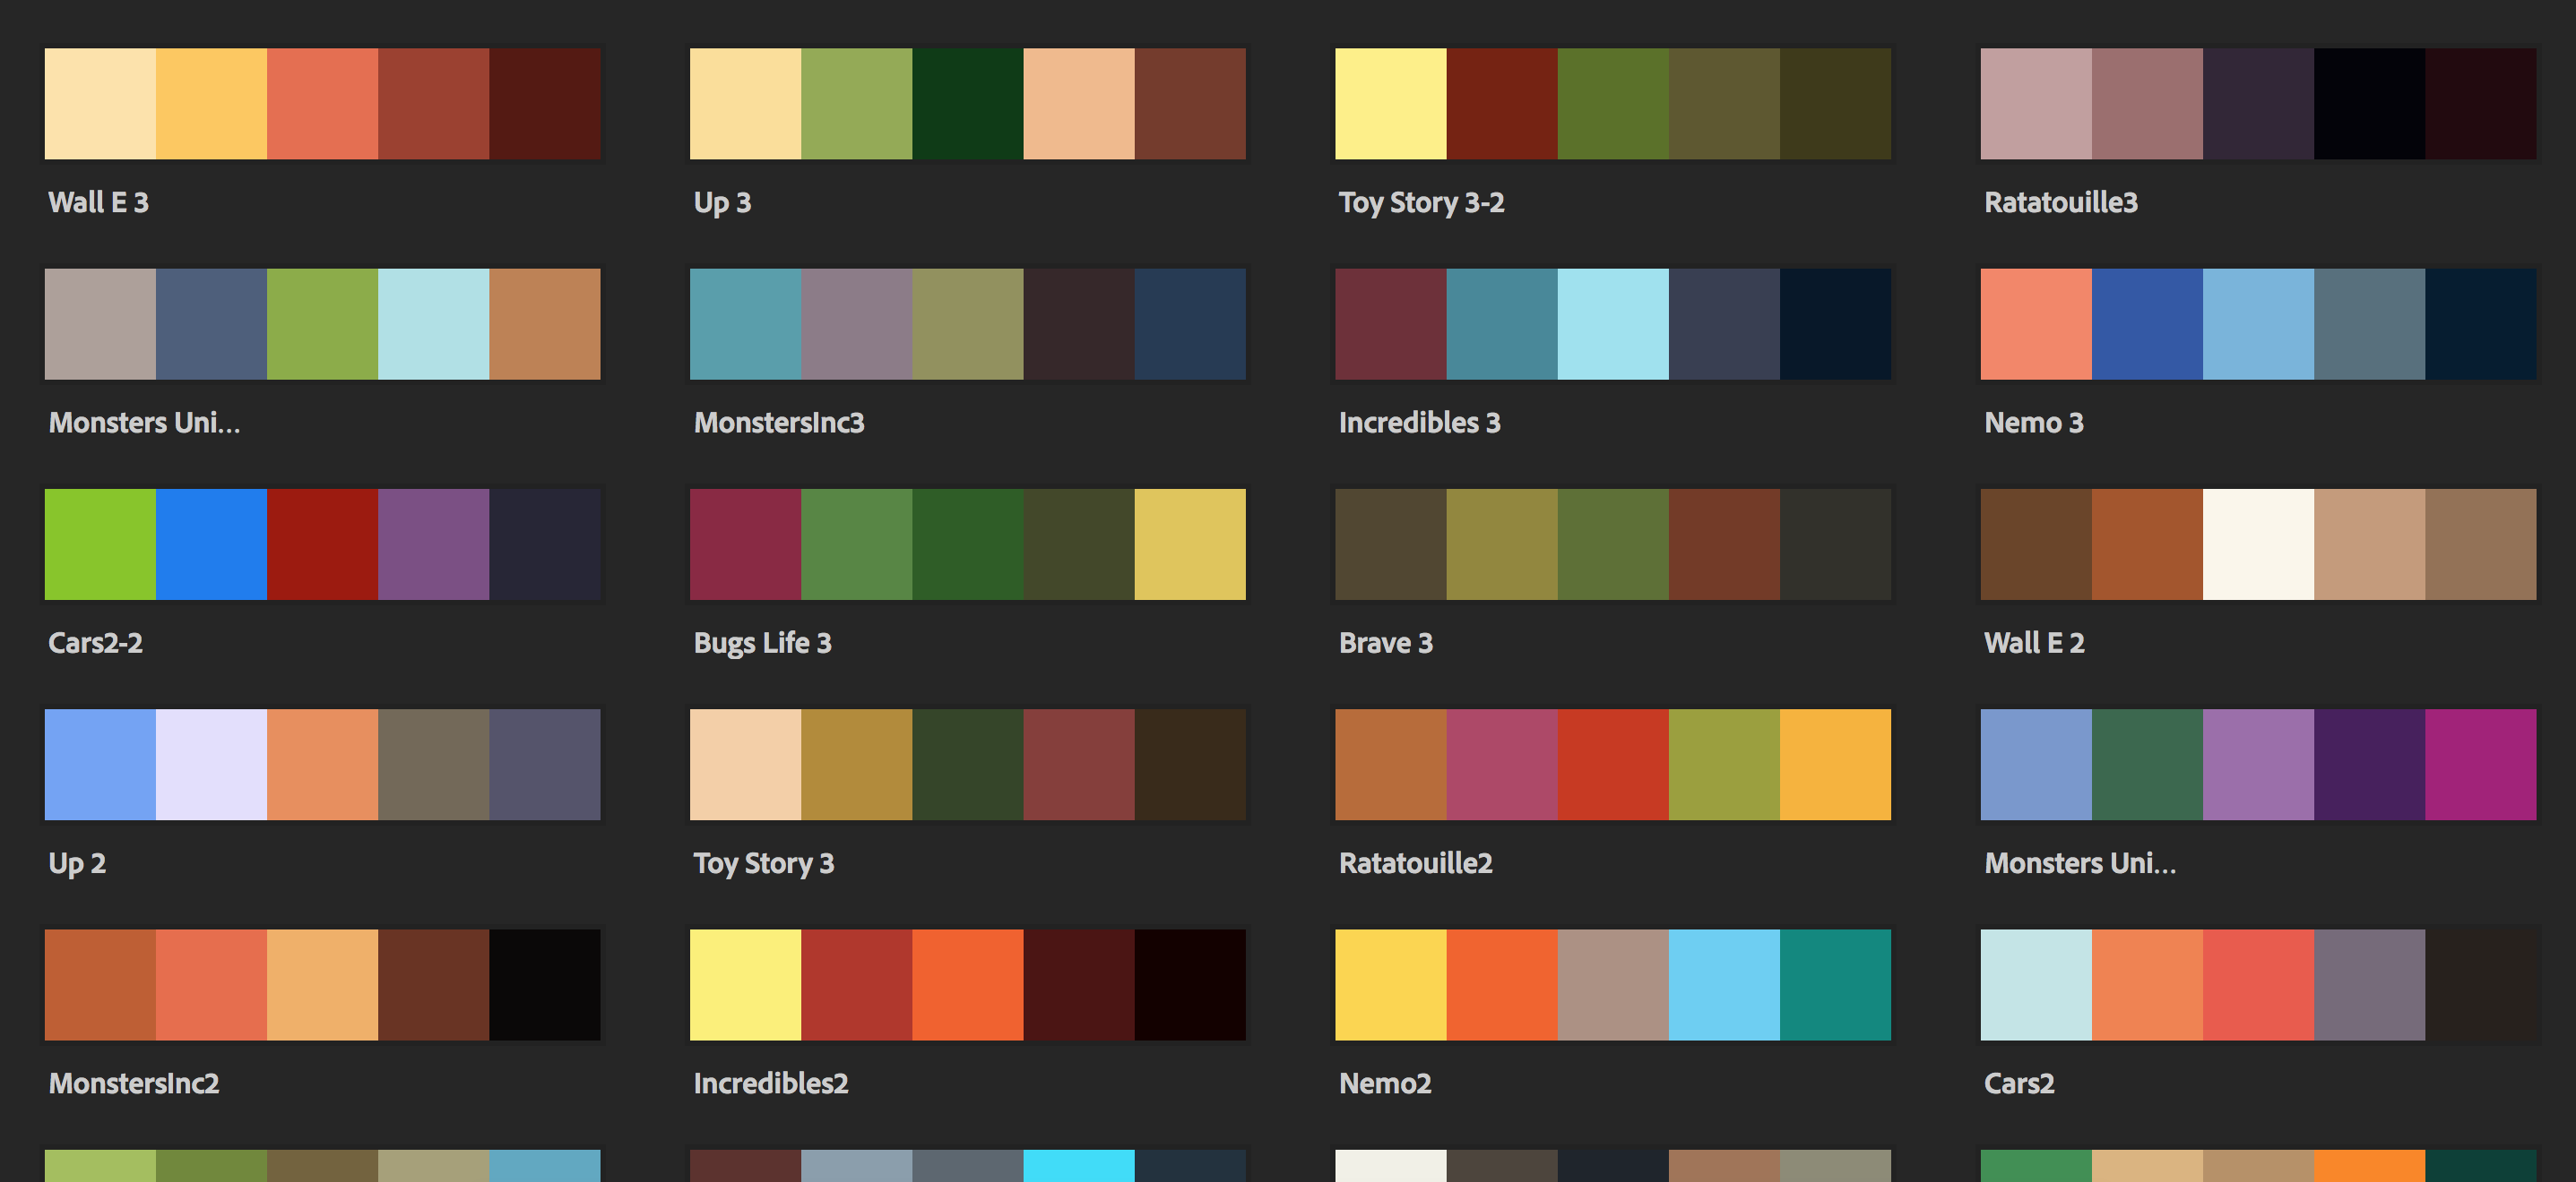The width and height of the screenshot is (2576, 1182).
Task: Select the royal blue swatch in Nemo 3
Action: coord(2147,324)
